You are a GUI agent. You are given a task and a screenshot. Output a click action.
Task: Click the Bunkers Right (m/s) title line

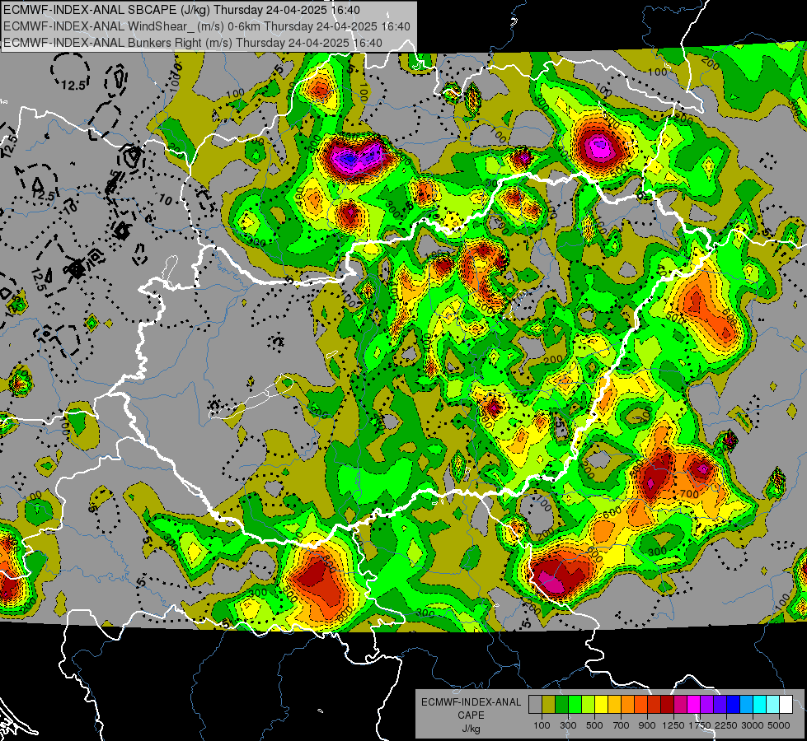193,43
